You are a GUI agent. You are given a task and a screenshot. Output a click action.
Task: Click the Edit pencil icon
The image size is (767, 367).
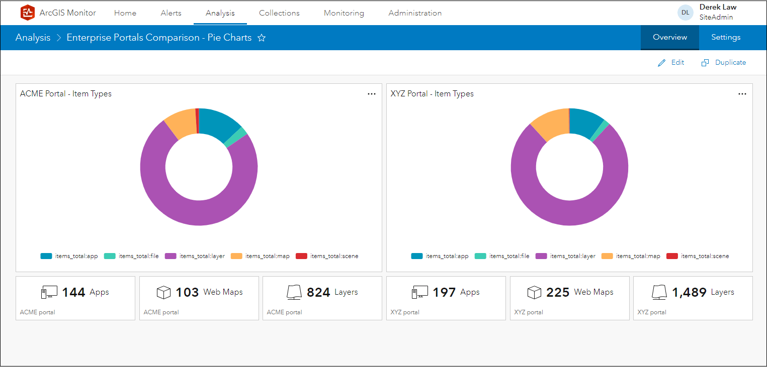[662, 63]
